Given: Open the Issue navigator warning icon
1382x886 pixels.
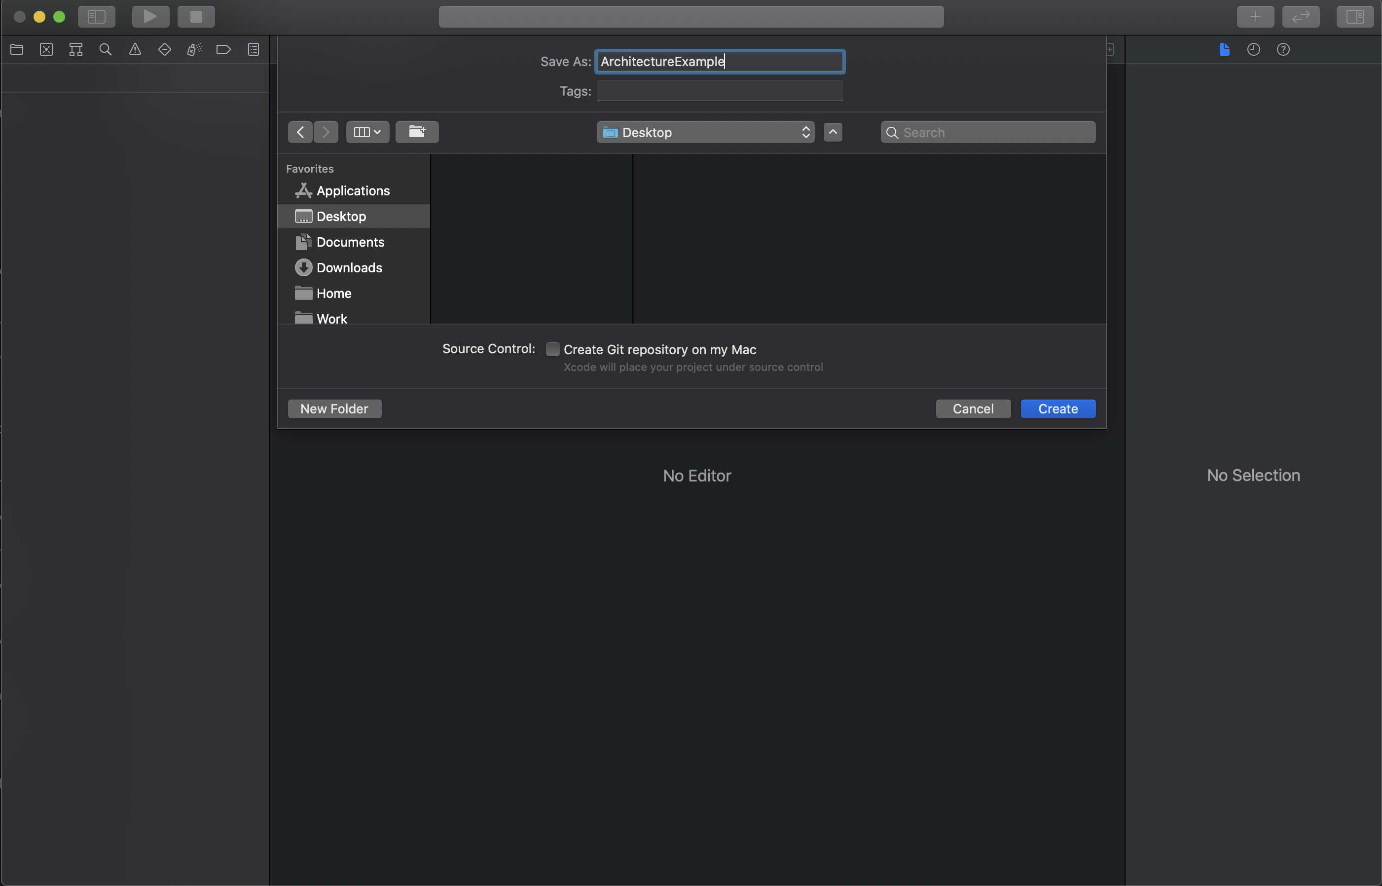Looking at the screenshot, I should (x=135, y=49).
